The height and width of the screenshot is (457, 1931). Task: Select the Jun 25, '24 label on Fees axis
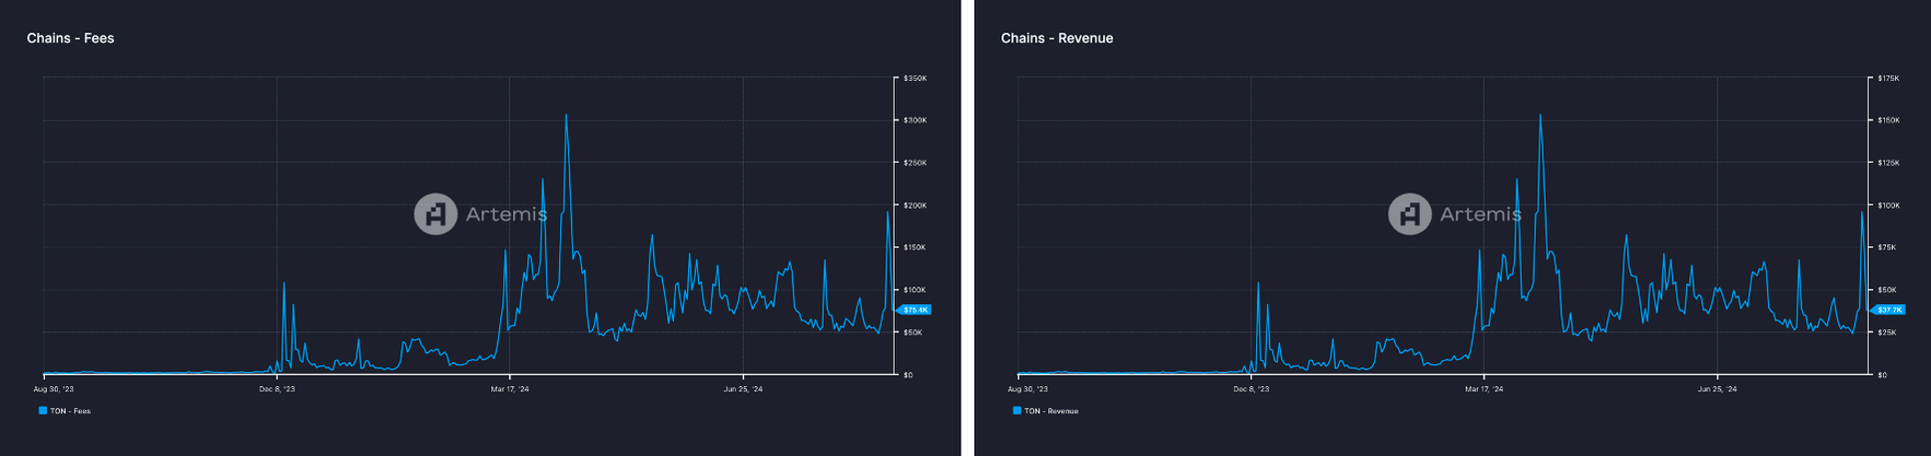pyautogui.click(x=743, y=389)
